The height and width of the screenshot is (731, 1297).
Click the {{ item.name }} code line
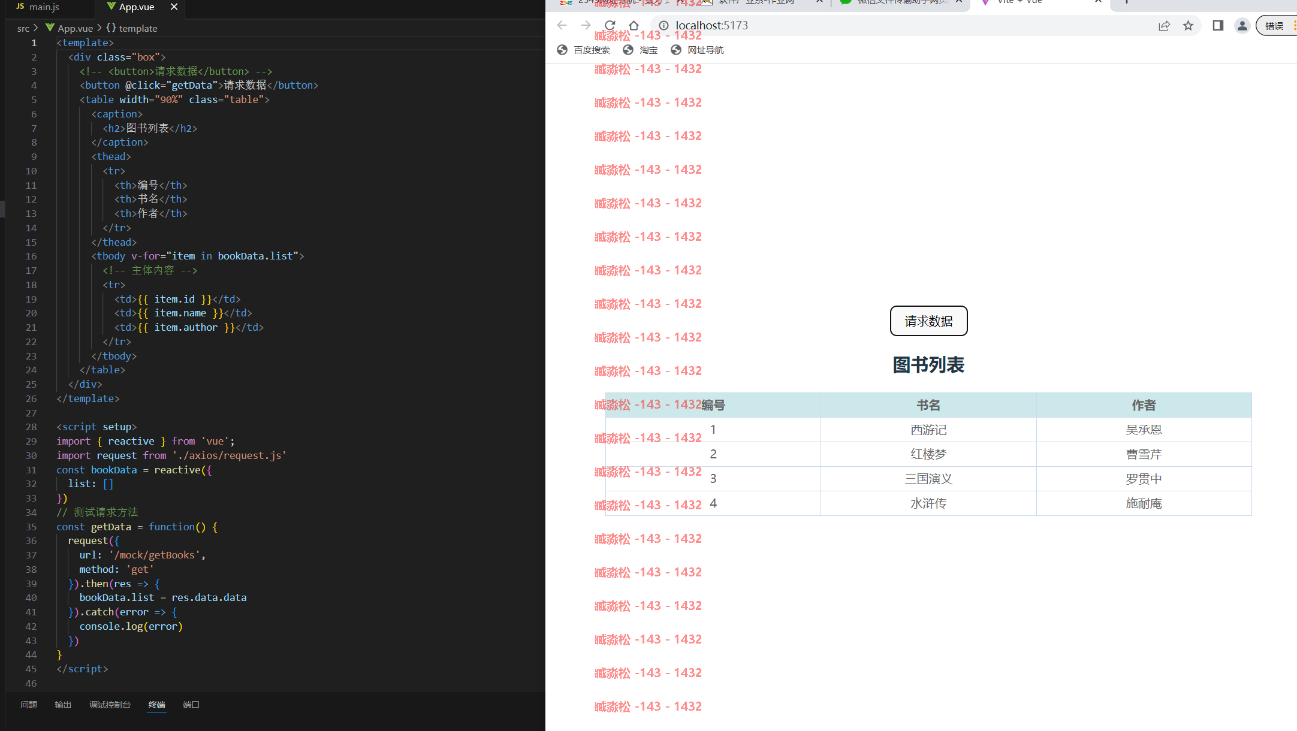pos(183,313)
